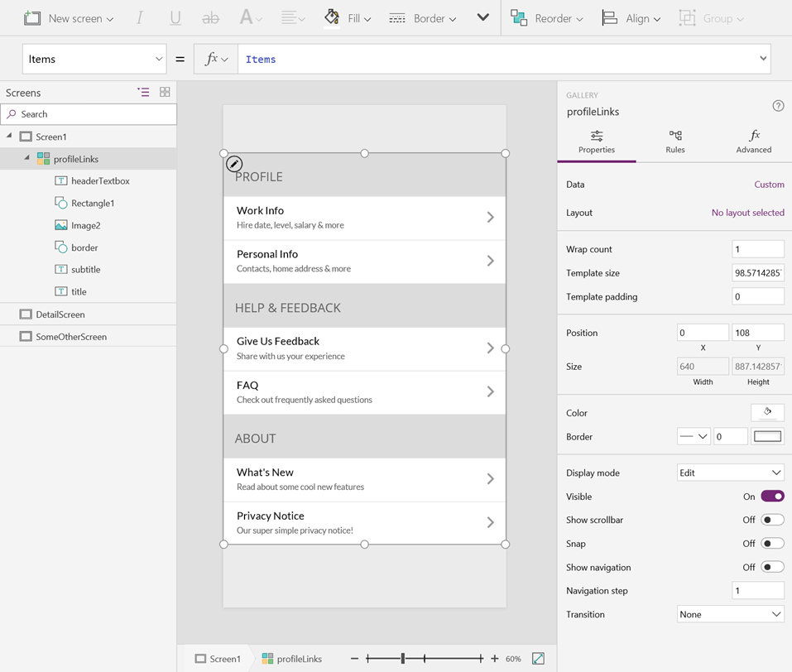Click the italic formatting icon
The image size is (792, 672).
coord(140,18)
